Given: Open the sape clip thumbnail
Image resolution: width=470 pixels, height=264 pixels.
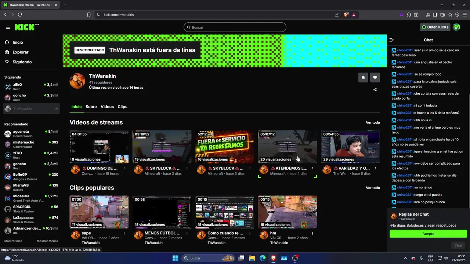Looking at the screenshot, I should pyautogui.click(x=99, y=212).
